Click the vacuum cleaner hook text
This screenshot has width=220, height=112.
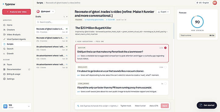coord(111,71)
